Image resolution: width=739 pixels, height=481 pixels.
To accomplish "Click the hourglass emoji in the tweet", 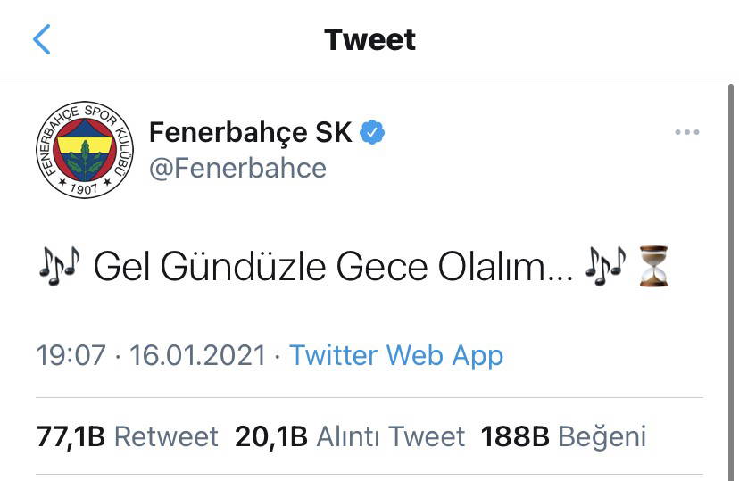I will [x=653, y=267].
